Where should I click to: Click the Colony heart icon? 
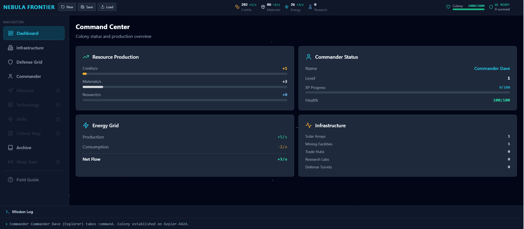pos(448,7)
